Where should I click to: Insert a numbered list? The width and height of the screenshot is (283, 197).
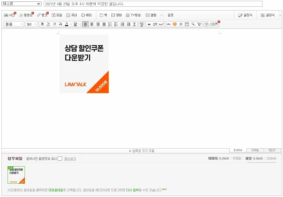[110, 24]
